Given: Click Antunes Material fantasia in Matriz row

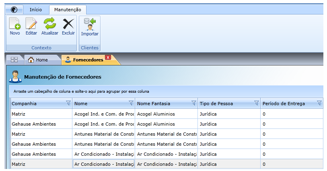Looking at the screenshot, I should coord(167,134).
